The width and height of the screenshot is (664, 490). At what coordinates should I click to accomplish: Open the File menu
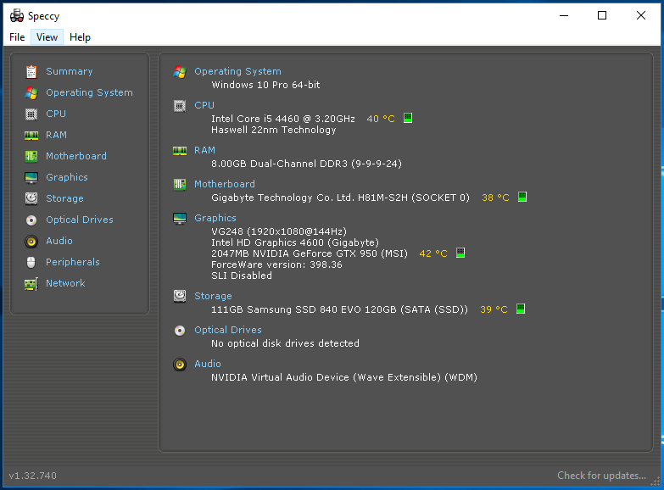pyautogui.click(x=17, y=37)
